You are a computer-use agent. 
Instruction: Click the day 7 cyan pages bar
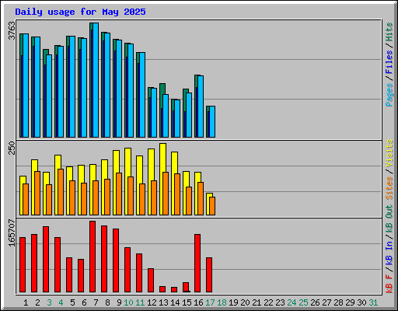point(96,80)
